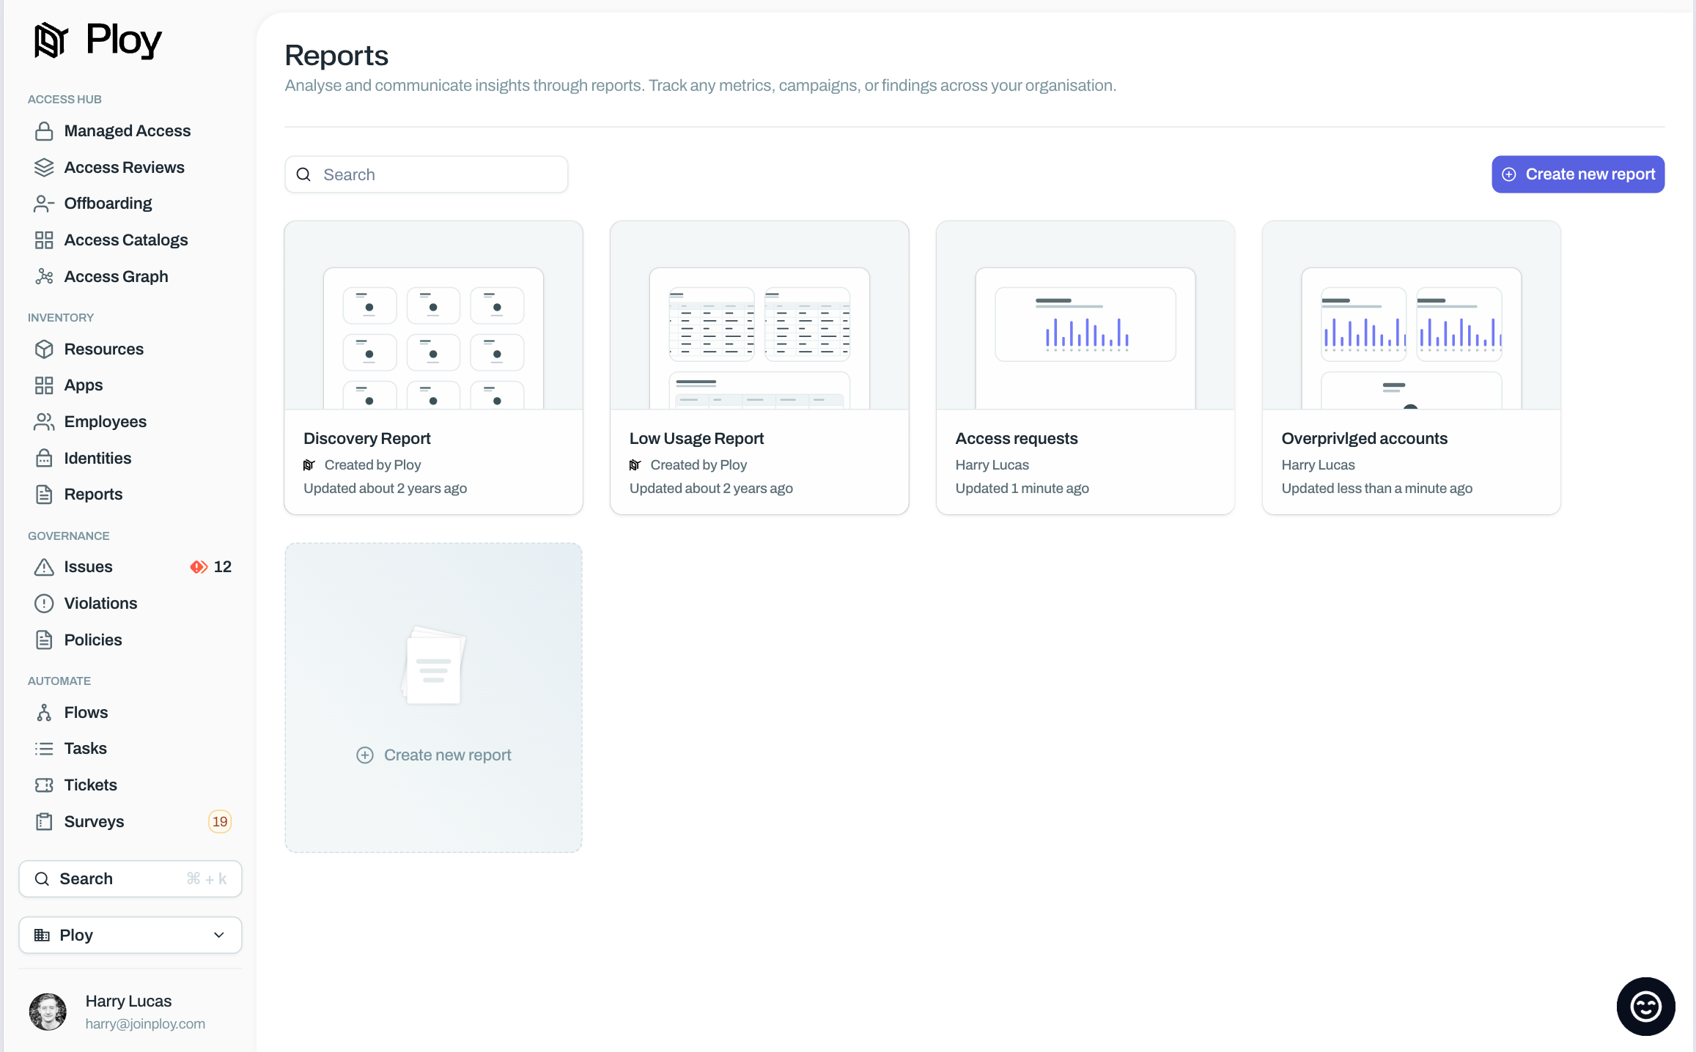1696x1052 pixels.
Task: Click the Tickets icon
Action: (x=44, y=785)
